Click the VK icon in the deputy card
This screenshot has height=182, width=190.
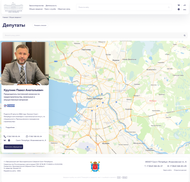5,140
